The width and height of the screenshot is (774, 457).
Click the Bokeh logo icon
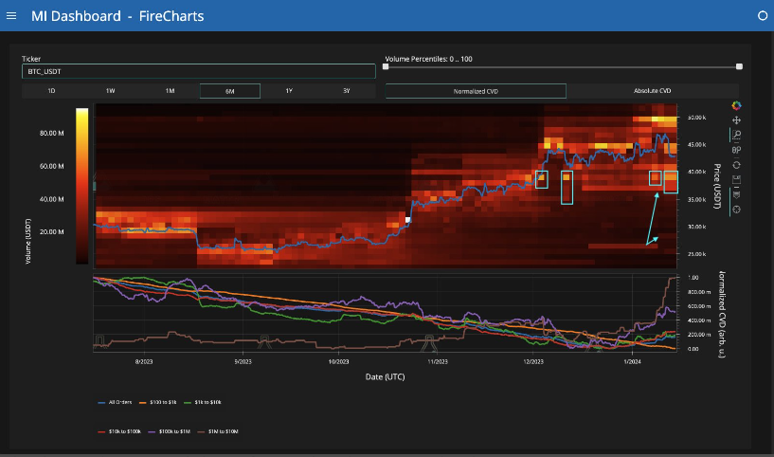(x=736, y=105)
